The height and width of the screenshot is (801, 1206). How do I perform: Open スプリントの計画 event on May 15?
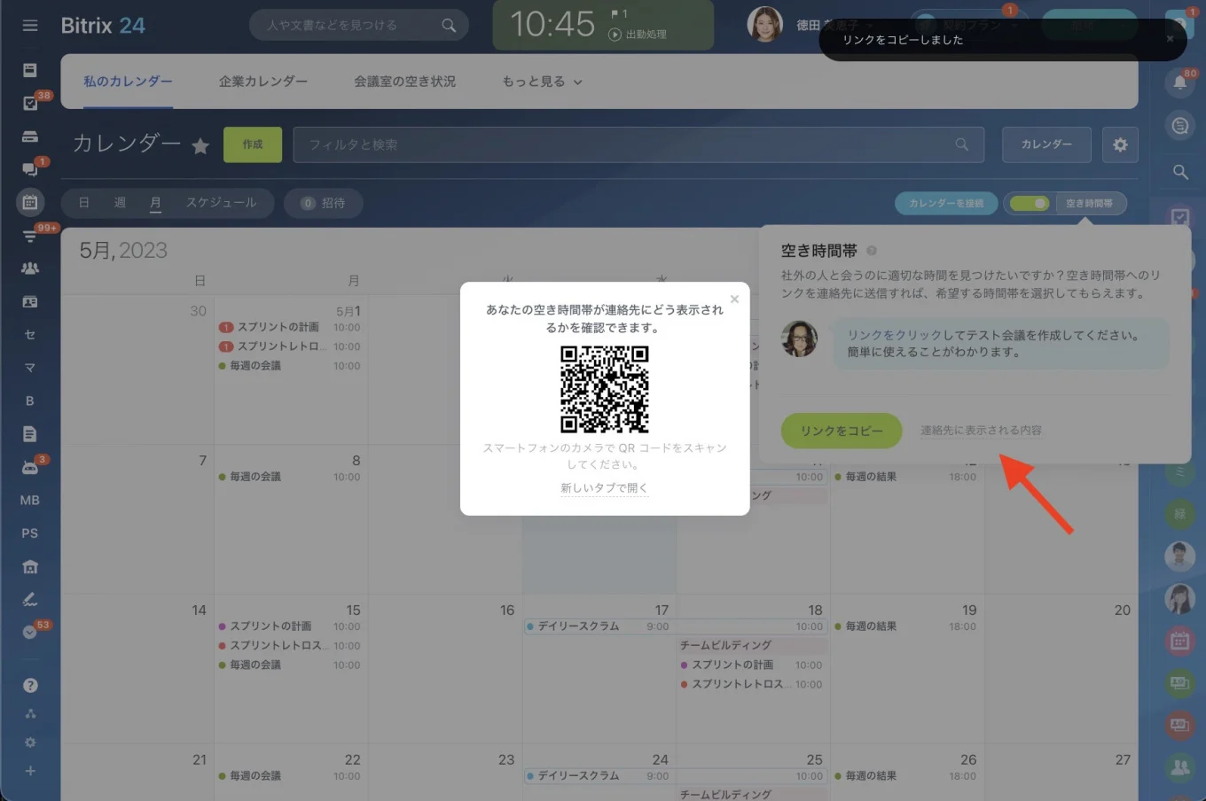click(x=290, y=626)
